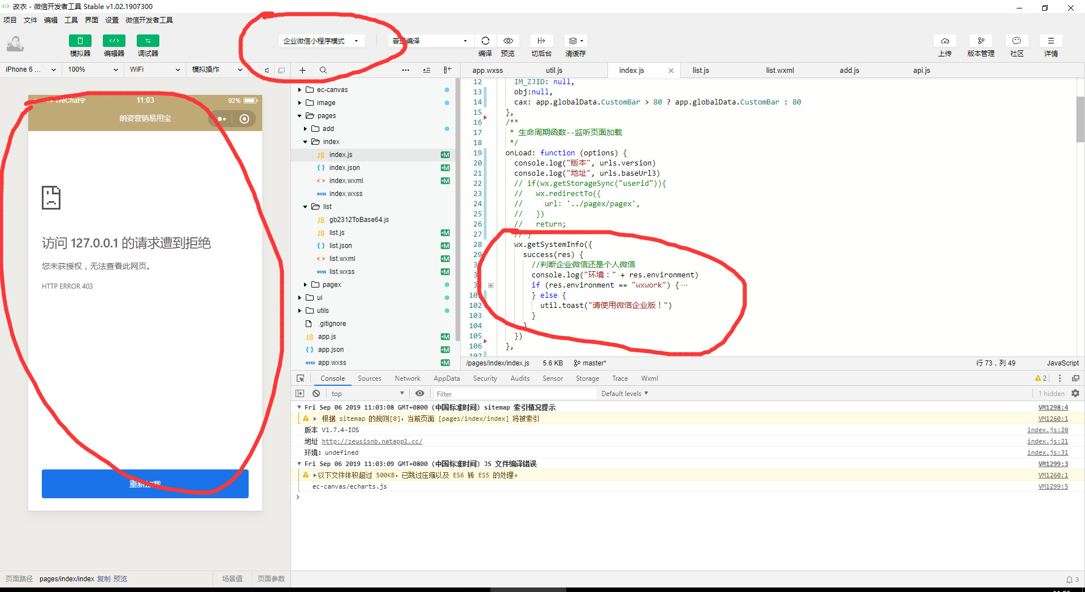Toggle the debugger (调试器) panel

(x=147, y=41)
